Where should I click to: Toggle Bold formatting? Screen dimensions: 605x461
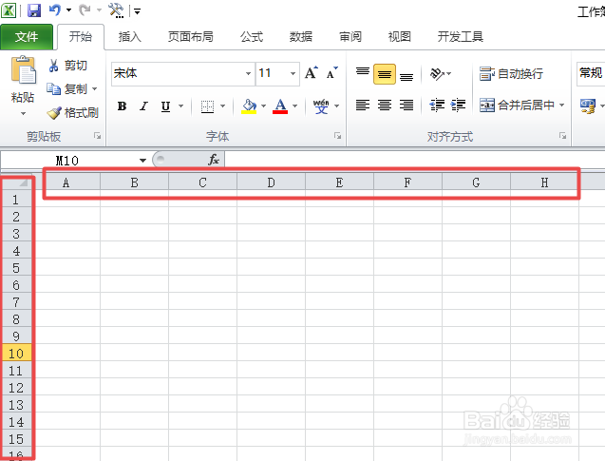point(122,106)
